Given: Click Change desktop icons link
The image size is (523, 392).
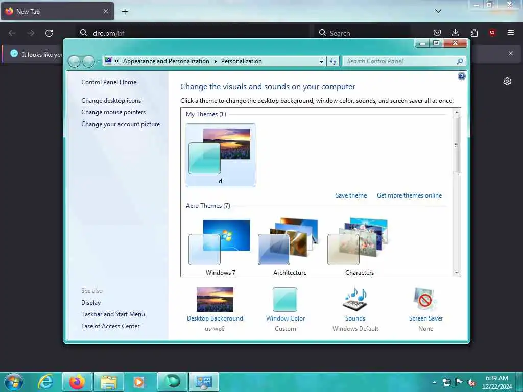Looking at the screenshot, I should (x=111, y=101).
